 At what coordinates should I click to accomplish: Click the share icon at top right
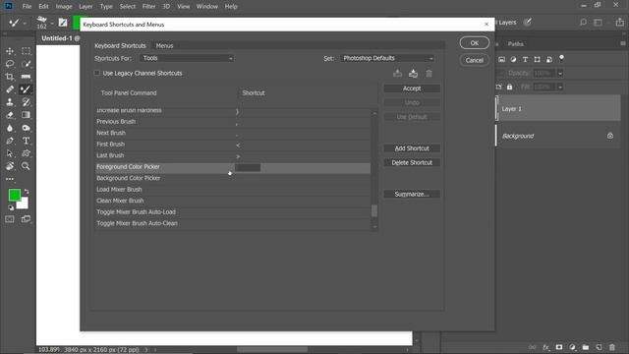coord(620,23)
